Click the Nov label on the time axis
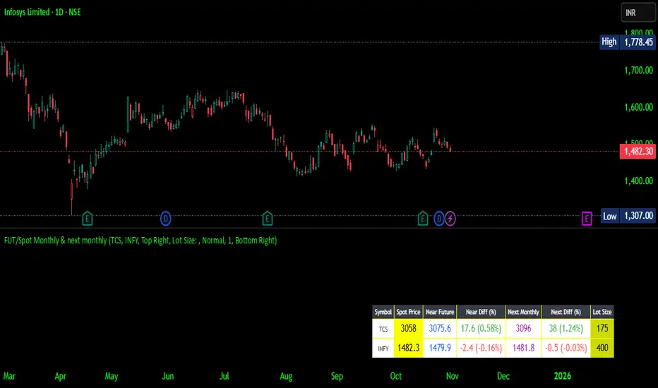Image resolution: width=658 pixels, height=388 pixels. 453,376
